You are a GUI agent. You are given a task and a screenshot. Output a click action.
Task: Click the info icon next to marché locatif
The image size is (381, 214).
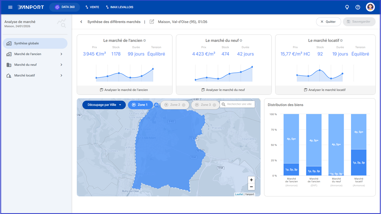point(341,40)
